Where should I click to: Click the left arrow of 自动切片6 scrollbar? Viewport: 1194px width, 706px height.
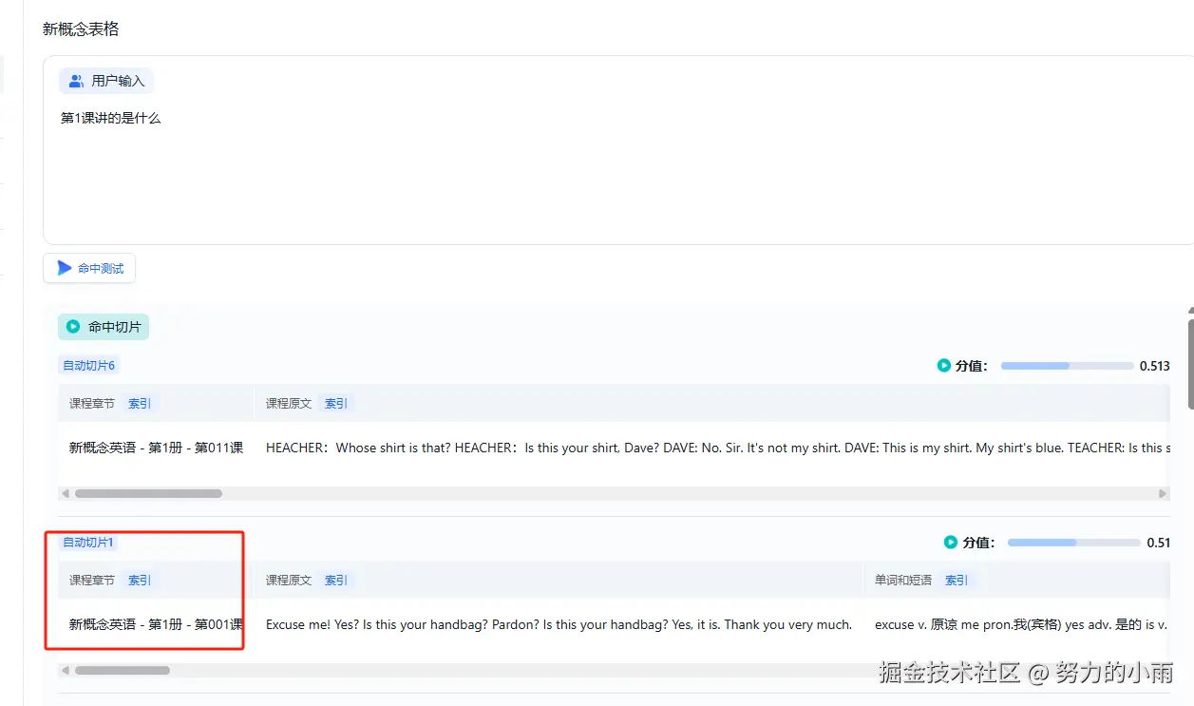pyautogui.click(x=65, y=494)
